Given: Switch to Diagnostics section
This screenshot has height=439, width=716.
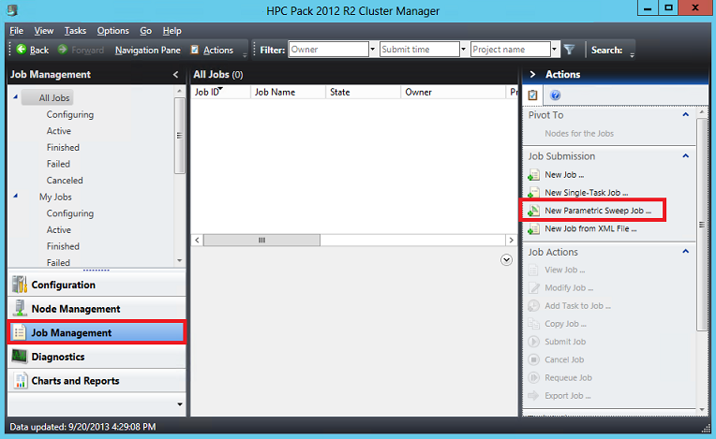Looking at the screenshot, I should (97, 357).
